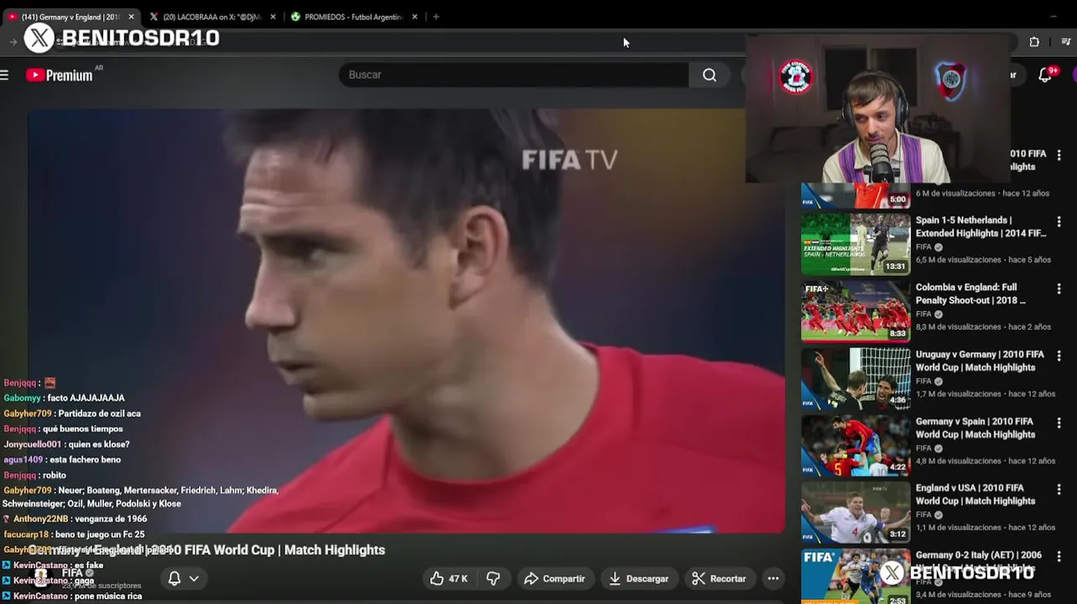Open title England v USA 2010 FIFA

(977, 494)
